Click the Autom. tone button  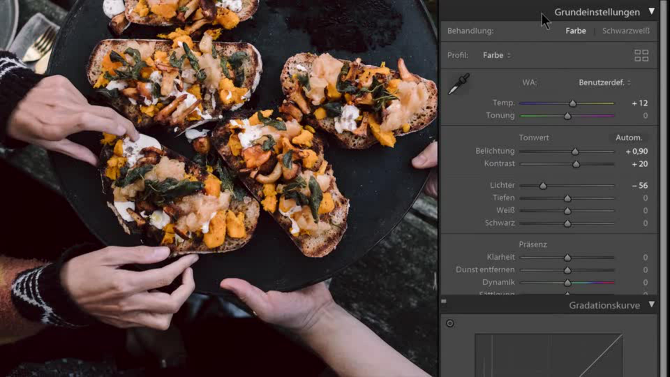click(628, 138)
